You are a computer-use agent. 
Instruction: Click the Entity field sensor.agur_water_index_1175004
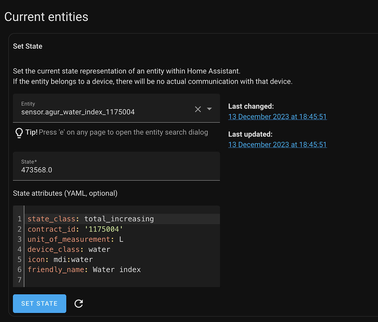(x=117, y=108)
